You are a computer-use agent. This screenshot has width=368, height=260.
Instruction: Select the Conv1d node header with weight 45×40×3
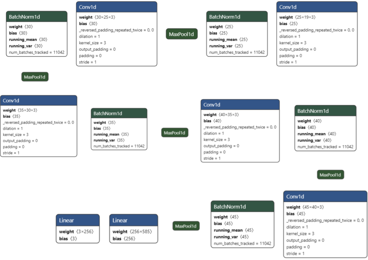(325, 197)
